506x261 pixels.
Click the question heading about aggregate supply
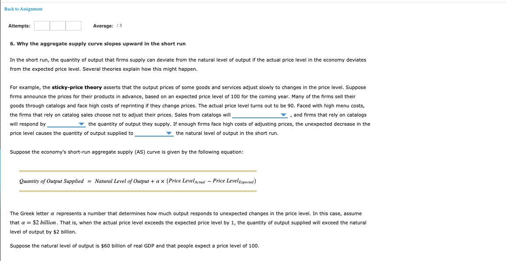coord(97,43)
